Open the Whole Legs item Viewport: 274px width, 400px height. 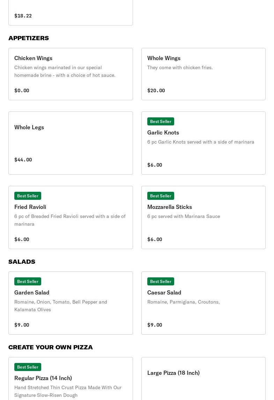coord(29,128)
